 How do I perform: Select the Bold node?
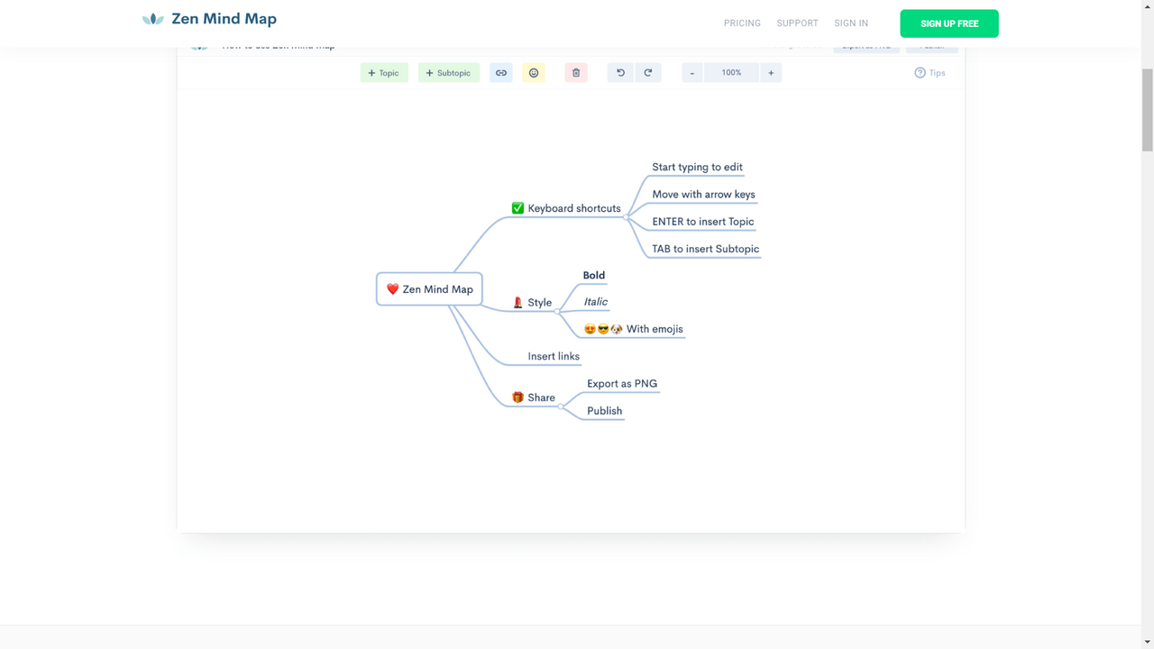(x=594, y=276)
